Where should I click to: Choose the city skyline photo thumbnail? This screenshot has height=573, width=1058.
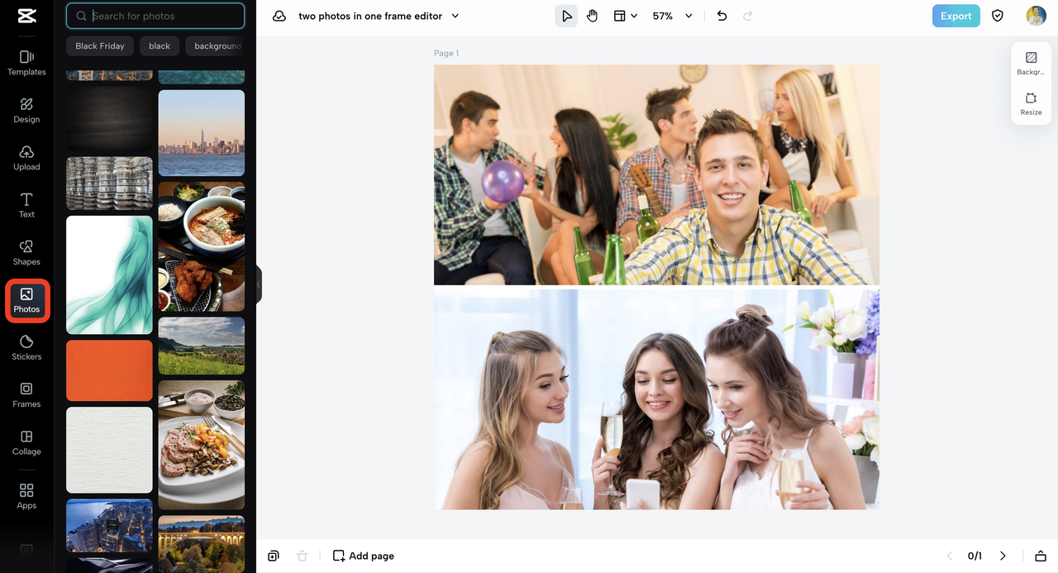(x=202, y=133)
